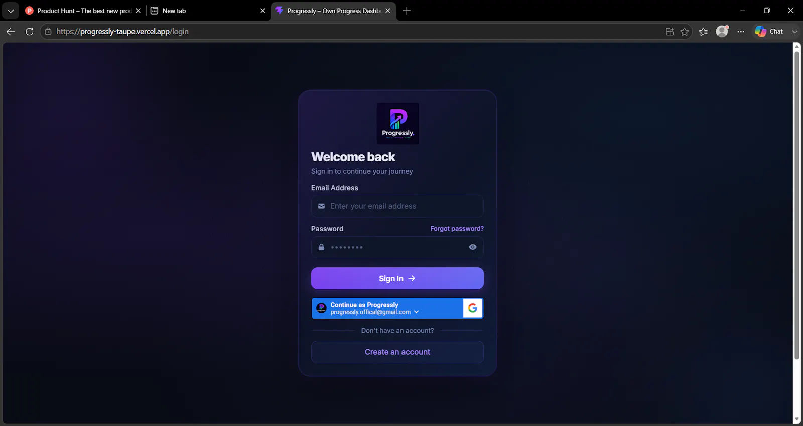Open the Forgot password? link
Screen dimensions: 803x426
[x=457, y=229]
